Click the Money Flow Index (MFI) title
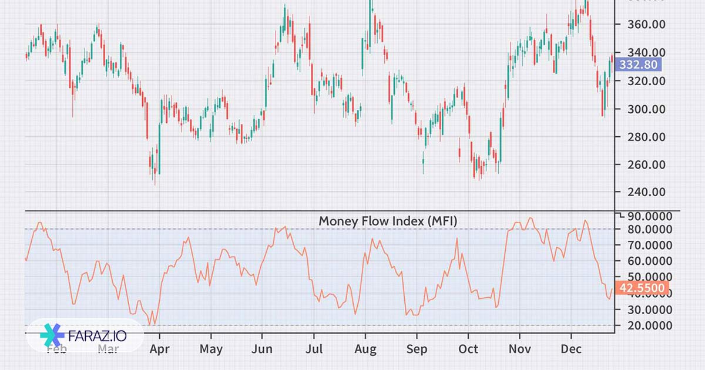The height and width of the screenshot is (370, 705). [x=388, y=221]
